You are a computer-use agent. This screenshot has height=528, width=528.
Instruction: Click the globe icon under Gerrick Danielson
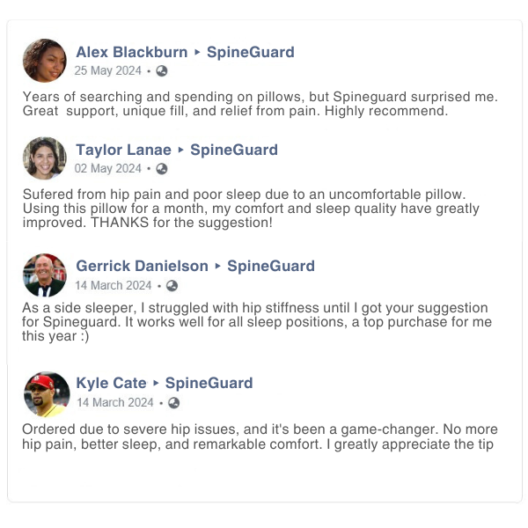(x=172, y=285)
